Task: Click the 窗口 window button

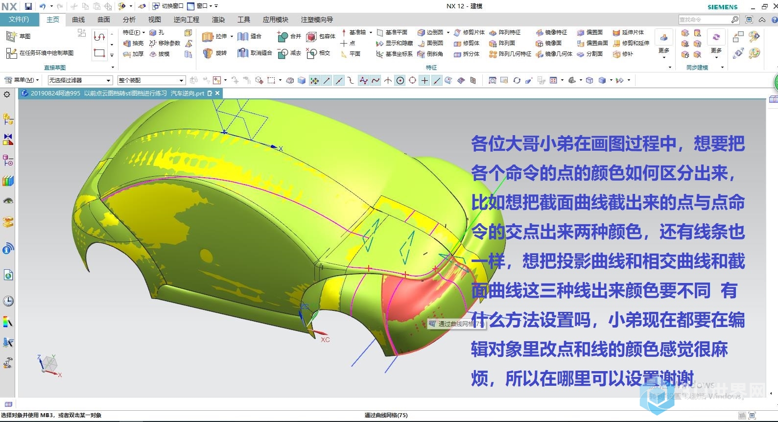Action: [x=200, y=6]
